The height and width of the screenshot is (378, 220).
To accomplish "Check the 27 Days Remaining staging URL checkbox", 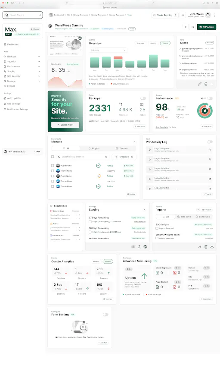I will (90, 221).
